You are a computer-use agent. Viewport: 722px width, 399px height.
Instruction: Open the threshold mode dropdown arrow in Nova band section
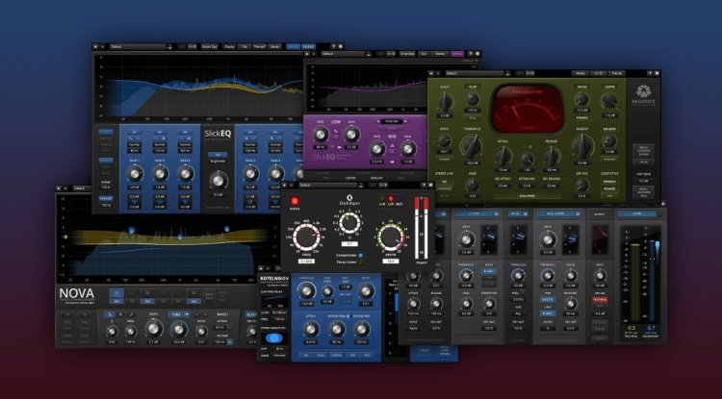(x=187, y=314)
